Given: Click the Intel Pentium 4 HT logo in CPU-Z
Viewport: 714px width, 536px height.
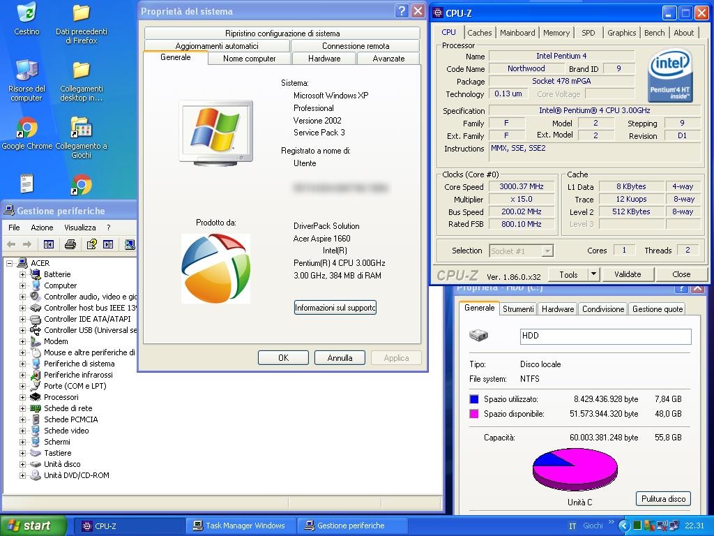Looking at the screenshot, I should (x=670, y=76).
